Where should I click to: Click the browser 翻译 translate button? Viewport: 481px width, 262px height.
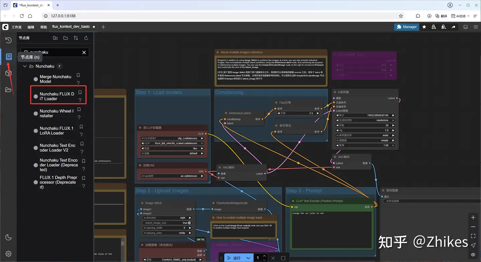[x=441, y=16]
